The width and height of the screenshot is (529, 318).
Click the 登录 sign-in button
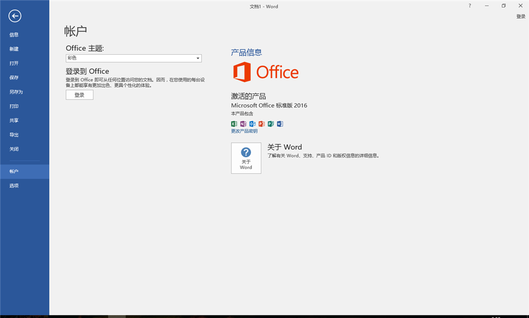coord(80,95)
